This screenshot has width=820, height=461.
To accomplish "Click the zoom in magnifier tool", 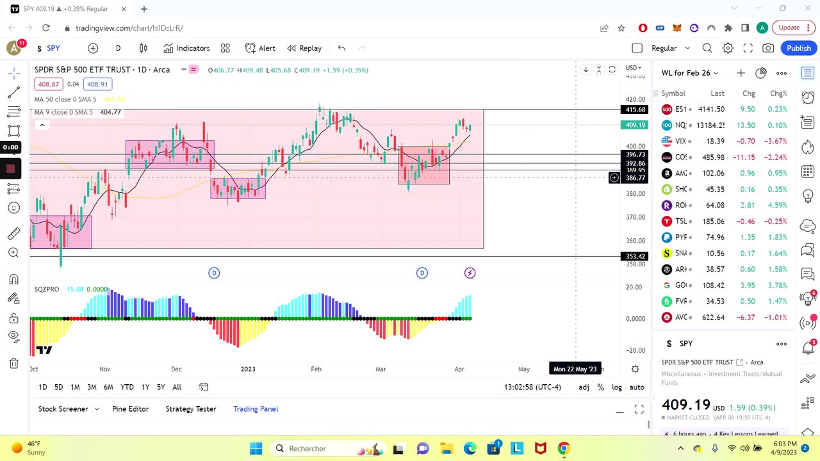I will [x=13, y=253].
